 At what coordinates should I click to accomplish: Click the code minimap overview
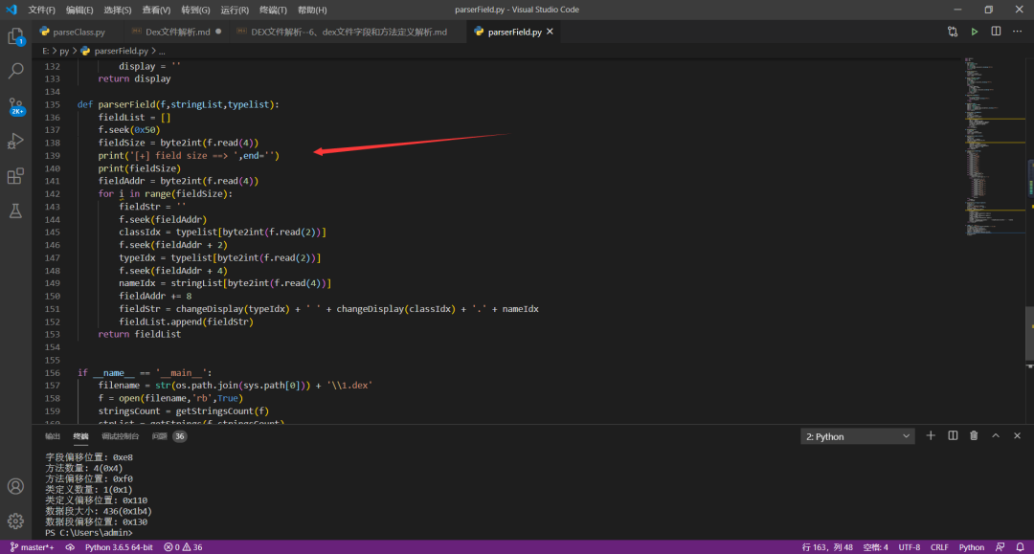pyautogui.click(x=993, y=144)
